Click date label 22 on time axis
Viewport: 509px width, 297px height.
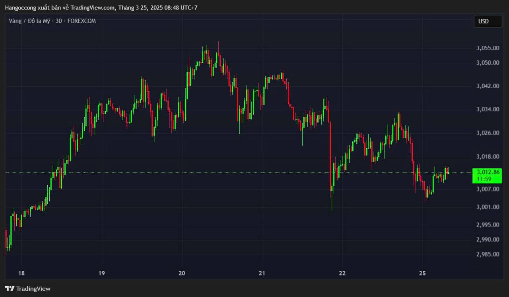(342, 273)
